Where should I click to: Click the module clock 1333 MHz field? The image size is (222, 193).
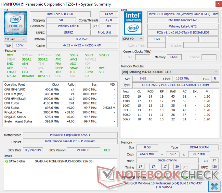pos(183,78)
